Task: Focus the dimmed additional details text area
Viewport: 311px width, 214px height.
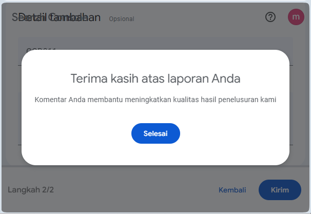Action: (x=156, y=91)
